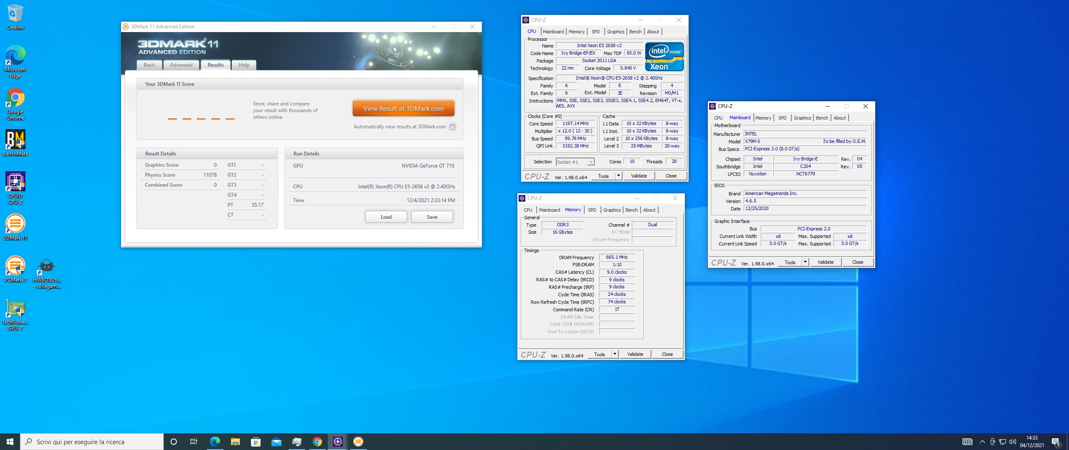The image size is (1069, 450).
Task: Click View Result at 3DMark.com button
Action: 403,108
